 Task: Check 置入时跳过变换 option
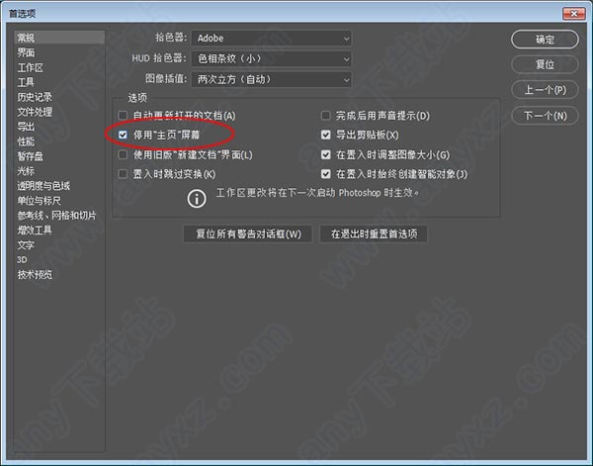click(x=123, y=174)
